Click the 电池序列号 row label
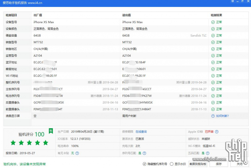Screen dimensions: 251x168 point(13,96)
